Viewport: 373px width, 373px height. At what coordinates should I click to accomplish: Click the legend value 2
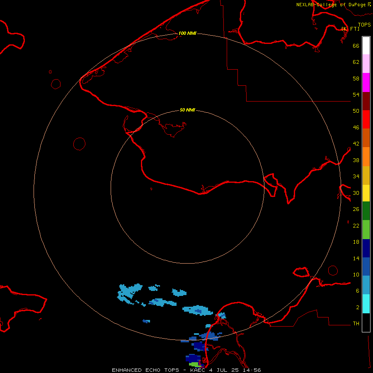(x=357, y=308)
